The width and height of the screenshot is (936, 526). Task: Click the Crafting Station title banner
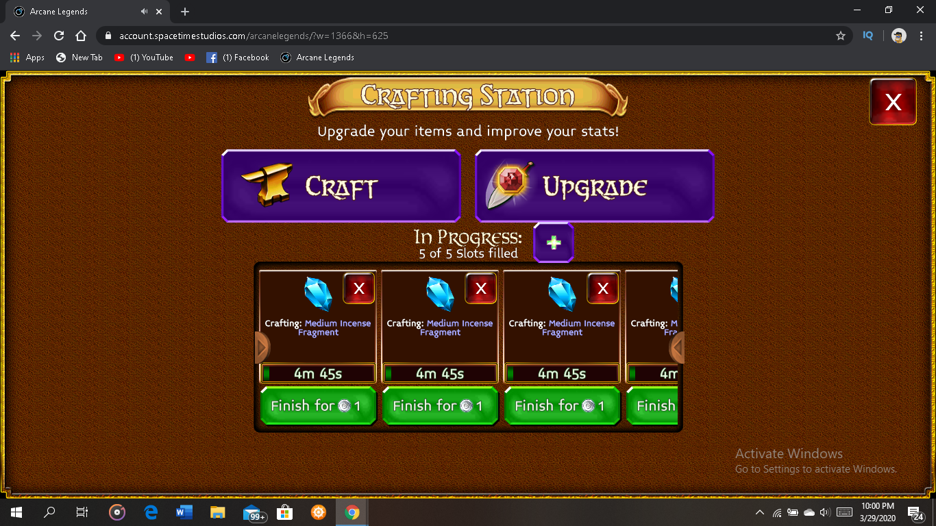(x=468, y=97)
